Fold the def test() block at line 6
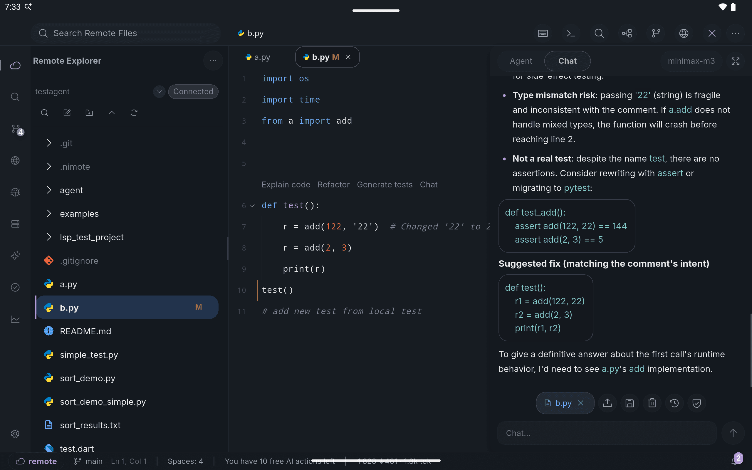Viewport: 752px width, 470px height. (x=252, y=206)
